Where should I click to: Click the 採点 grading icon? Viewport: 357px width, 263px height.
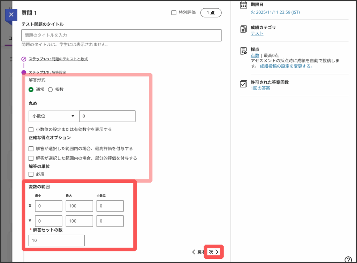pos(244,51)
